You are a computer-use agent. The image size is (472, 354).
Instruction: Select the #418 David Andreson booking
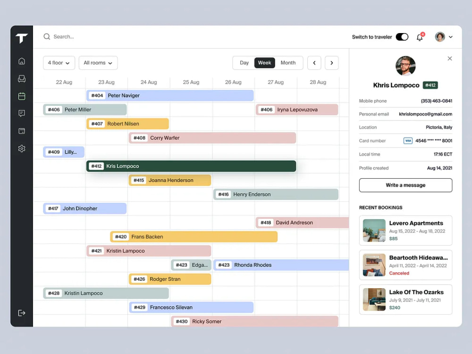[x=302, y=223]
